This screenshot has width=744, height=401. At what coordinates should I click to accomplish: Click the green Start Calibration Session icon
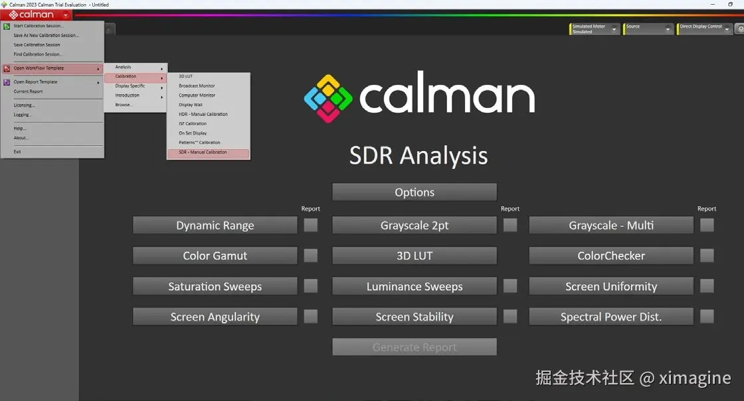7,26
